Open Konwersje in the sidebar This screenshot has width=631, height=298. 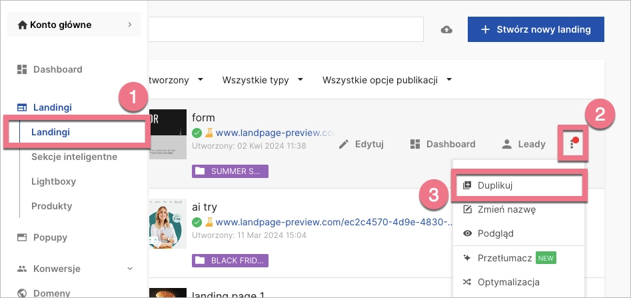(x=57, y=269)
